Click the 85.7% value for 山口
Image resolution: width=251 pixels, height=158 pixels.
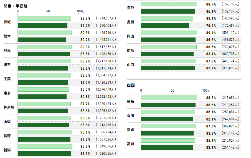click(211, 68)
